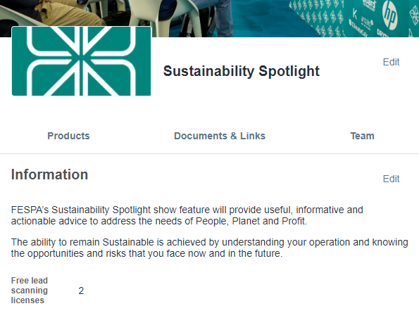This screenshot has width=419, height=325.
Task: Switch to Documents & Links tab
Action: coord(220,136)
